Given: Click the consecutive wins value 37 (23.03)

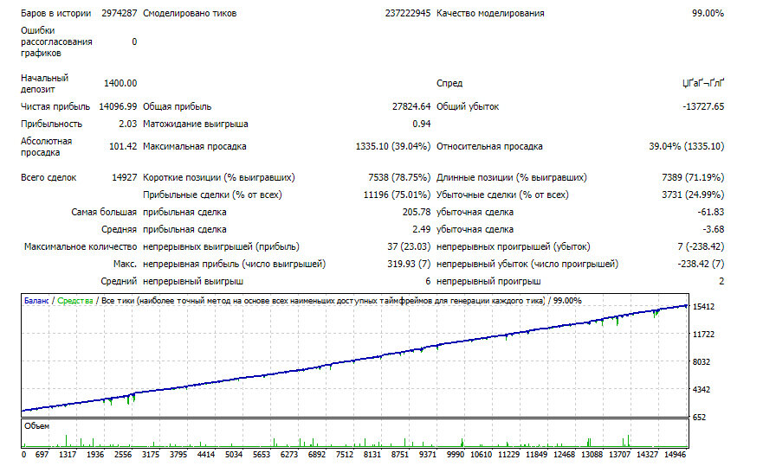Looking at the screenshot, I should 409,247.
